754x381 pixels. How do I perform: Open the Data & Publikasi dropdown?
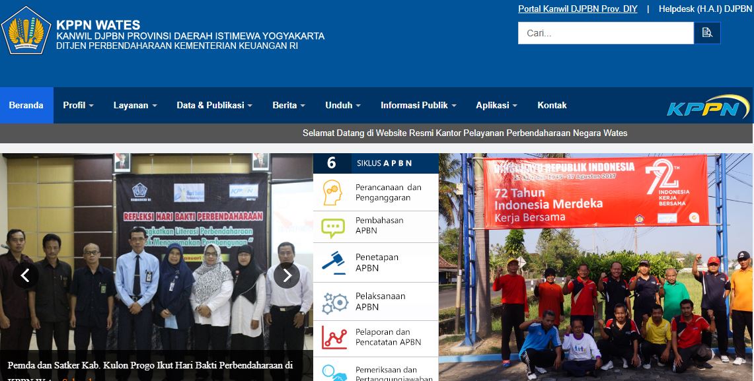pyautogui.click(x=215, y=105)
